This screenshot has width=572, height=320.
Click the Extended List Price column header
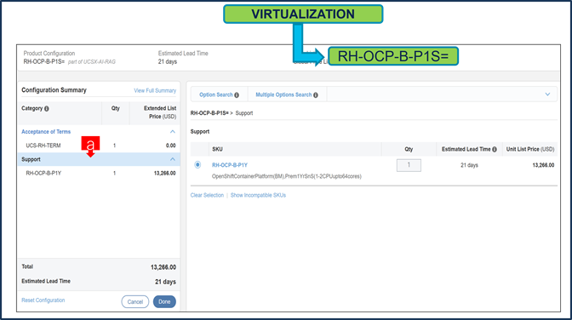tap(160, 112)
